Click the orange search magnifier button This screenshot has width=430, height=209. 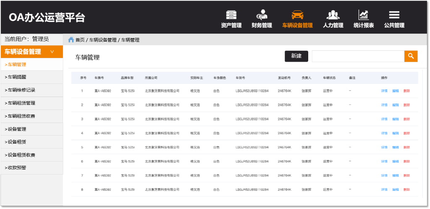[411, 56]
